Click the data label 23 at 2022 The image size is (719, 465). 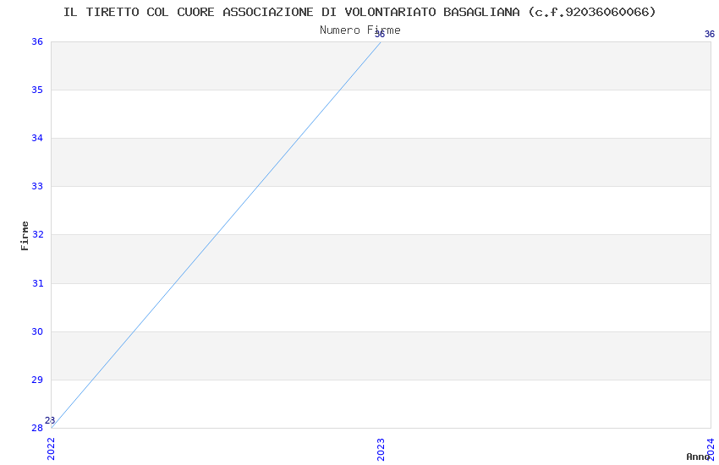pyautogui.click(x=50, y=420)
